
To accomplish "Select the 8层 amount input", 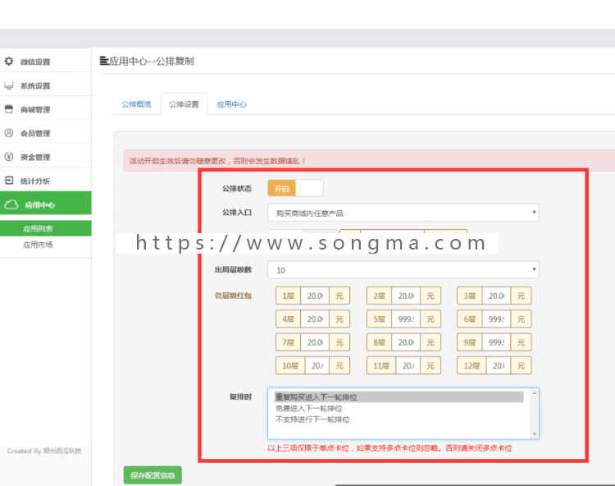I will point(406,342).
